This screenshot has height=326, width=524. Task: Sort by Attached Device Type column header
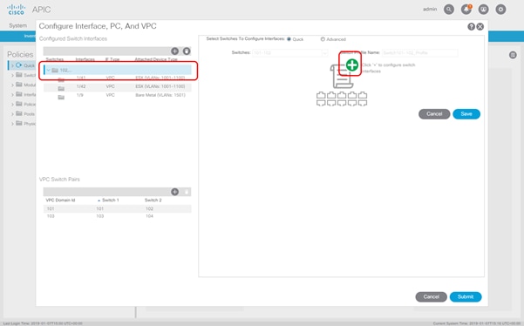[156, 59]
